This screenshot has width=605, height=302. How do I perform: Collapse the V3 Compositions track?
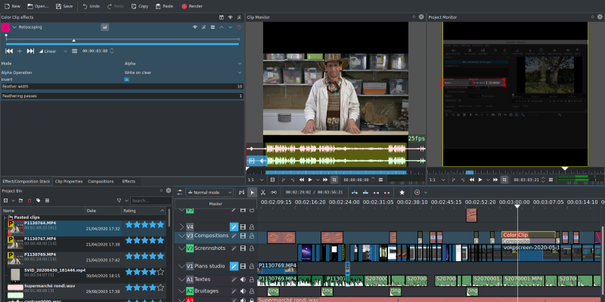pyautogui.click(x=181, y=236)
